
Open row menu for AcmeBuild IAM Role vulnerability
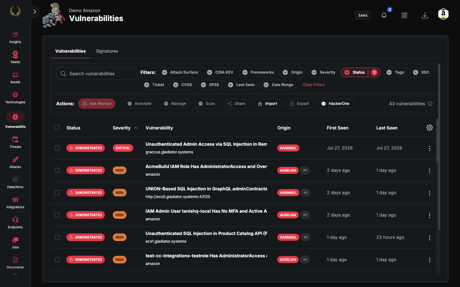click(430, 171)
